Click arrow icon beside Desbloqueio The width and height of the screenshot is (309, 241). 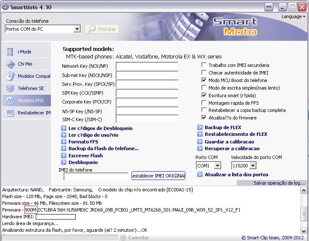[x=63, y=162]
